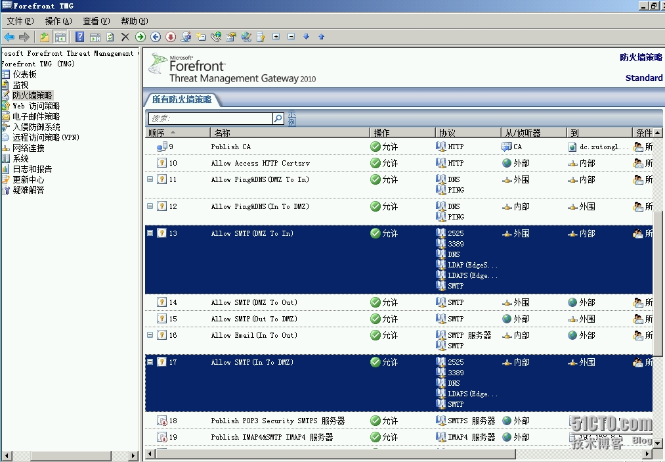Image resolution: width=665 pixels, height=462 pixels.
Task: Select rule named Publish CA
Action: pyautogui.click(x=230, y=147)
